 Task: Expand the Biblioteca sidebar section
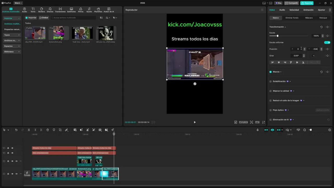(12, 52)
